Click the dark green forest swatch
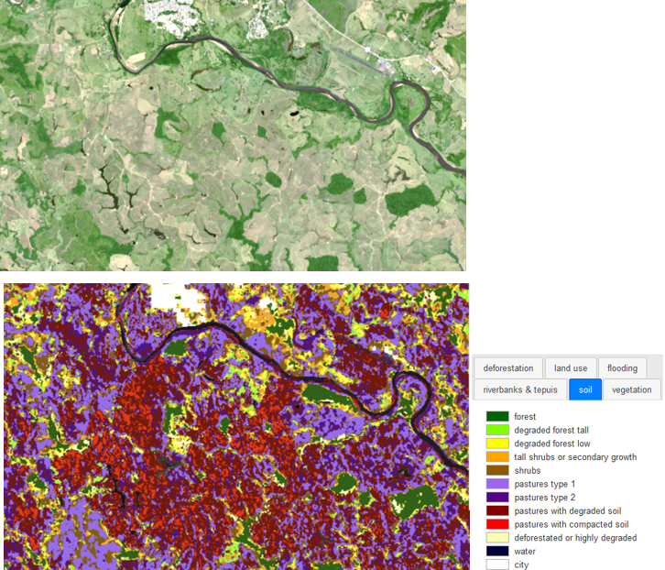 [x=497, y=416]
